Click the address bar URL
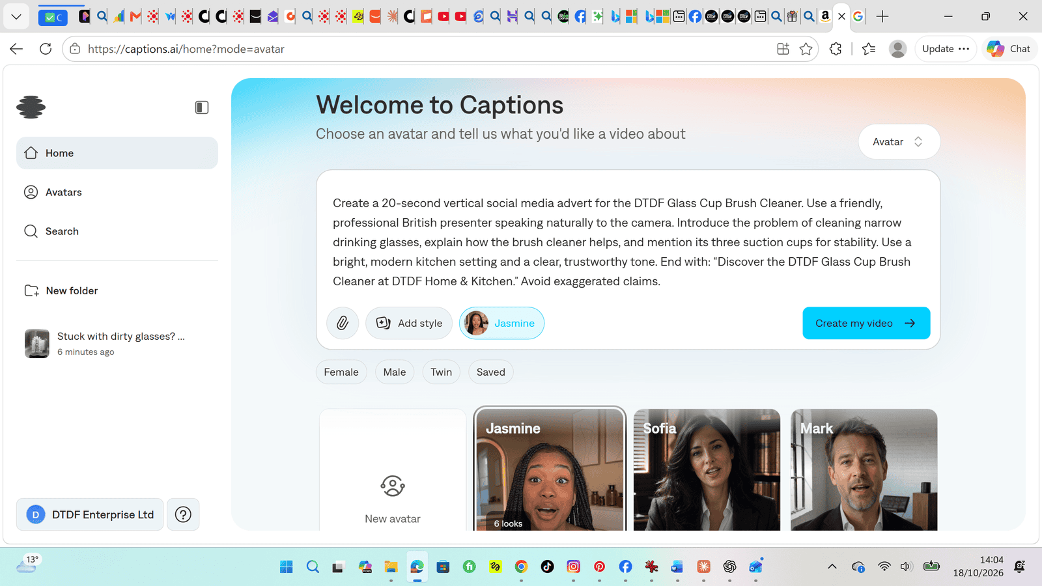The image size is (1042, 586). [x=186, y=49]
